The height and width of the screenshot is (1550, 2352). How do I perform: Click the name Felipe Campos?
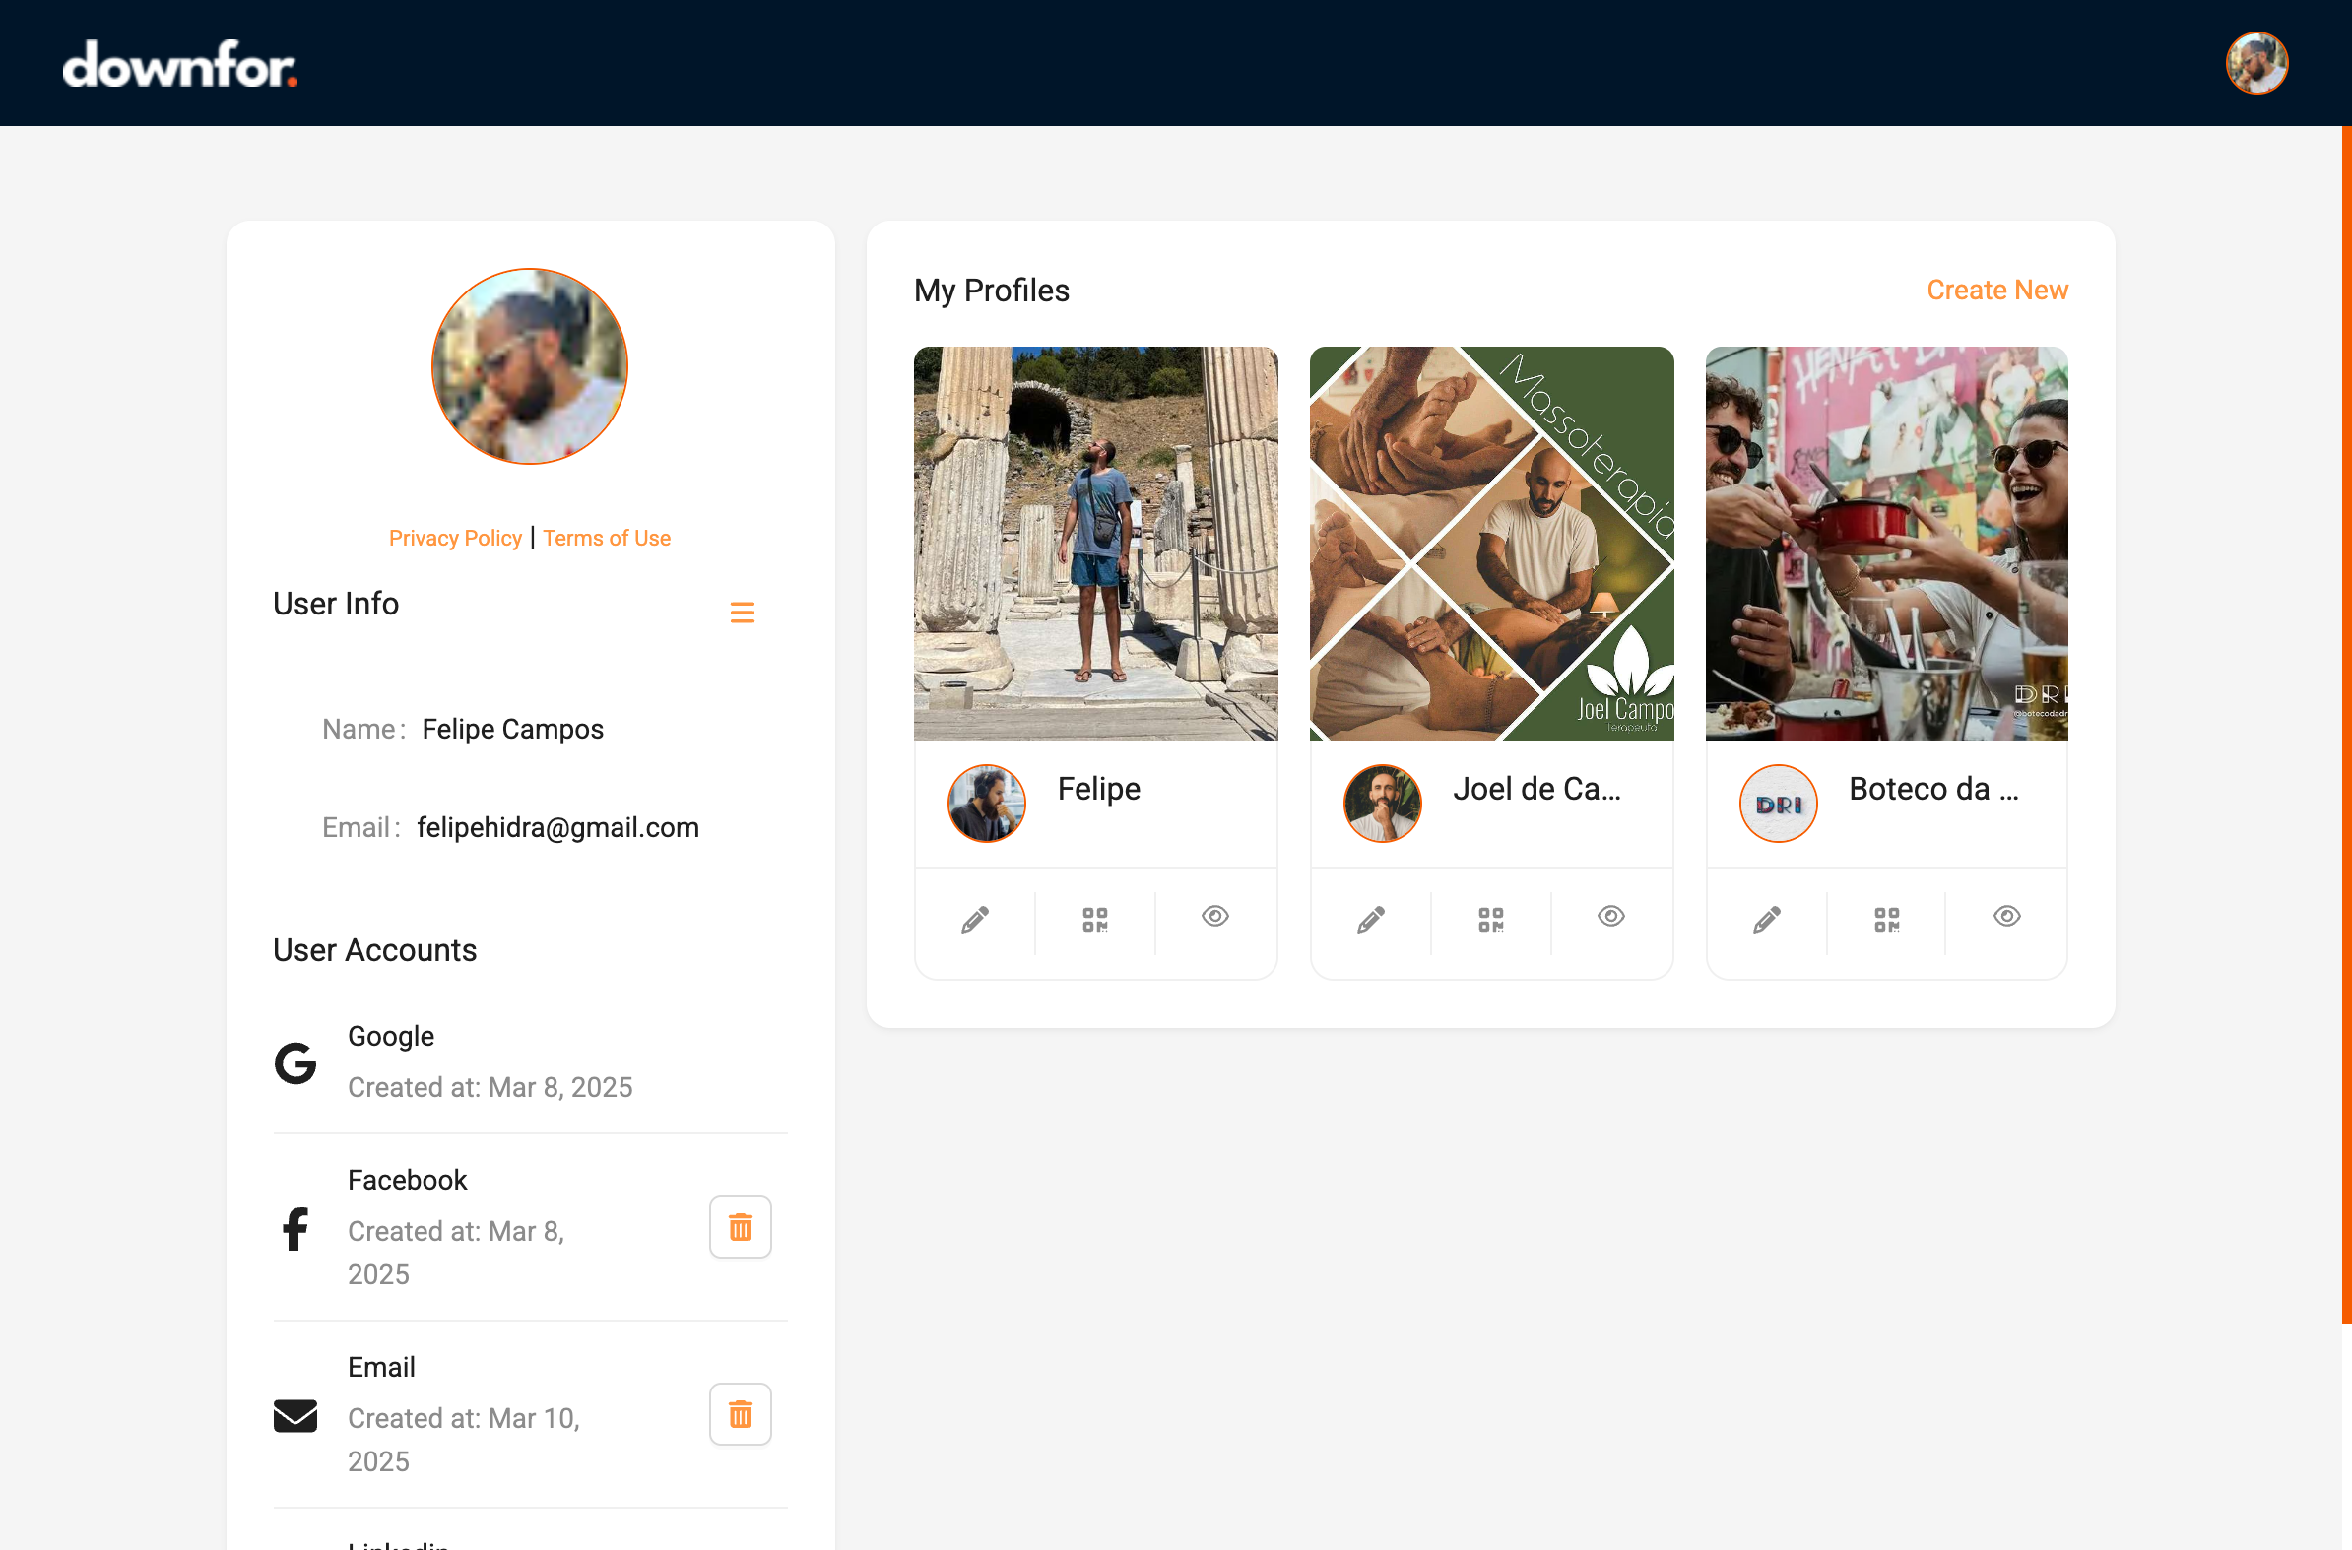click(x=512, y=729)
